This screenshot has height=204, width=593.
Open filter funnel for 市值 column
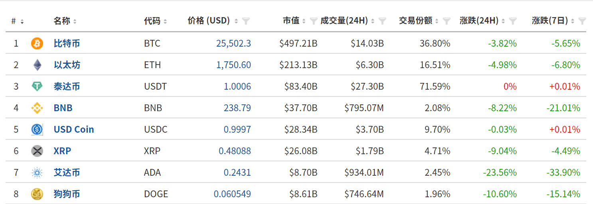tap(313, 21)
